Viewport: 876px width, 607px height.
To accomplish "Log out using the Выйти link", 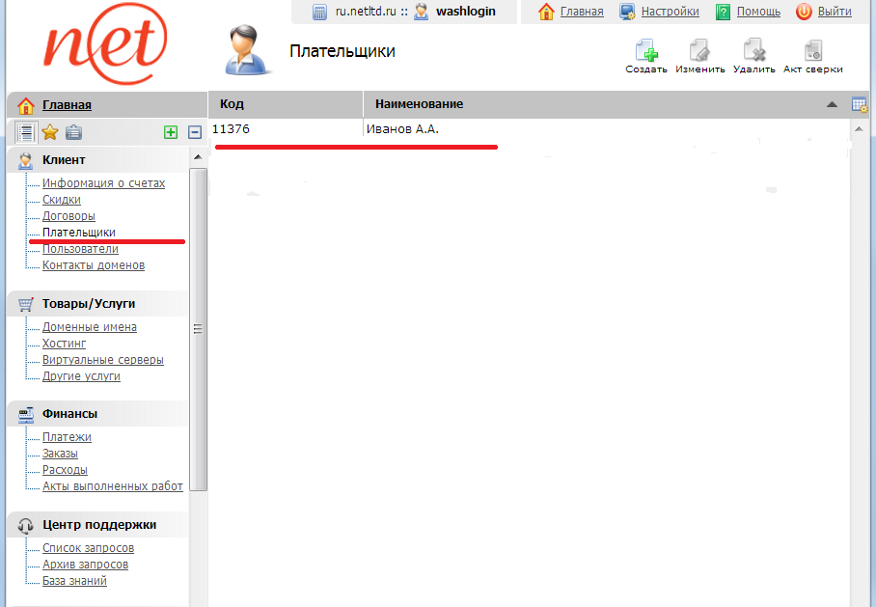I will 834,12.
